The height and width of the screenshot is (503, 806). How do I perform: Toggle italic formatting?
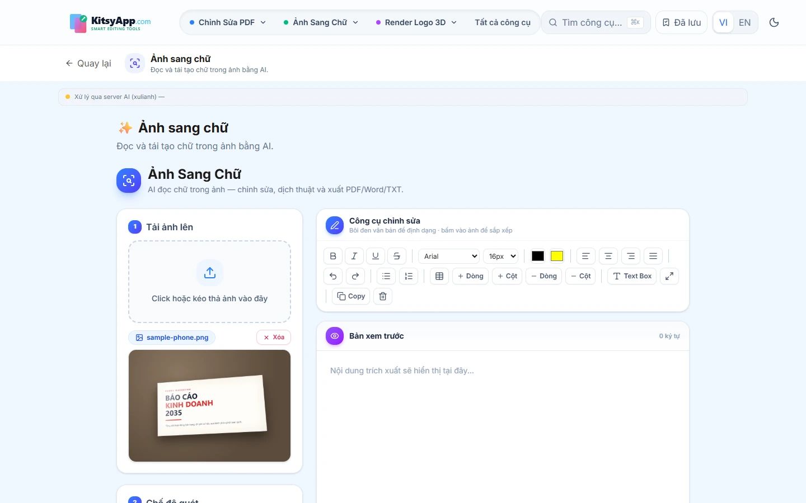pos(354,256)
